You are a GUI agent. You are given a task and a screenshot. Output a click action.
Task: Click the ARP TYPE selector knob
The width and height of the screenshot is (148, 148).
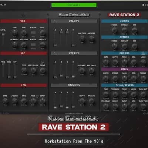(82, 38)
